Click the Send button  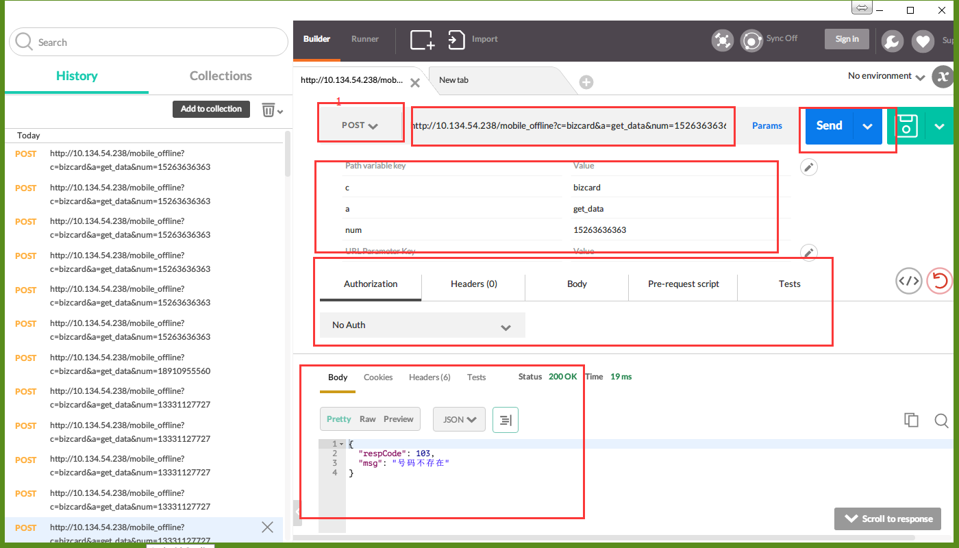[829, 126]
